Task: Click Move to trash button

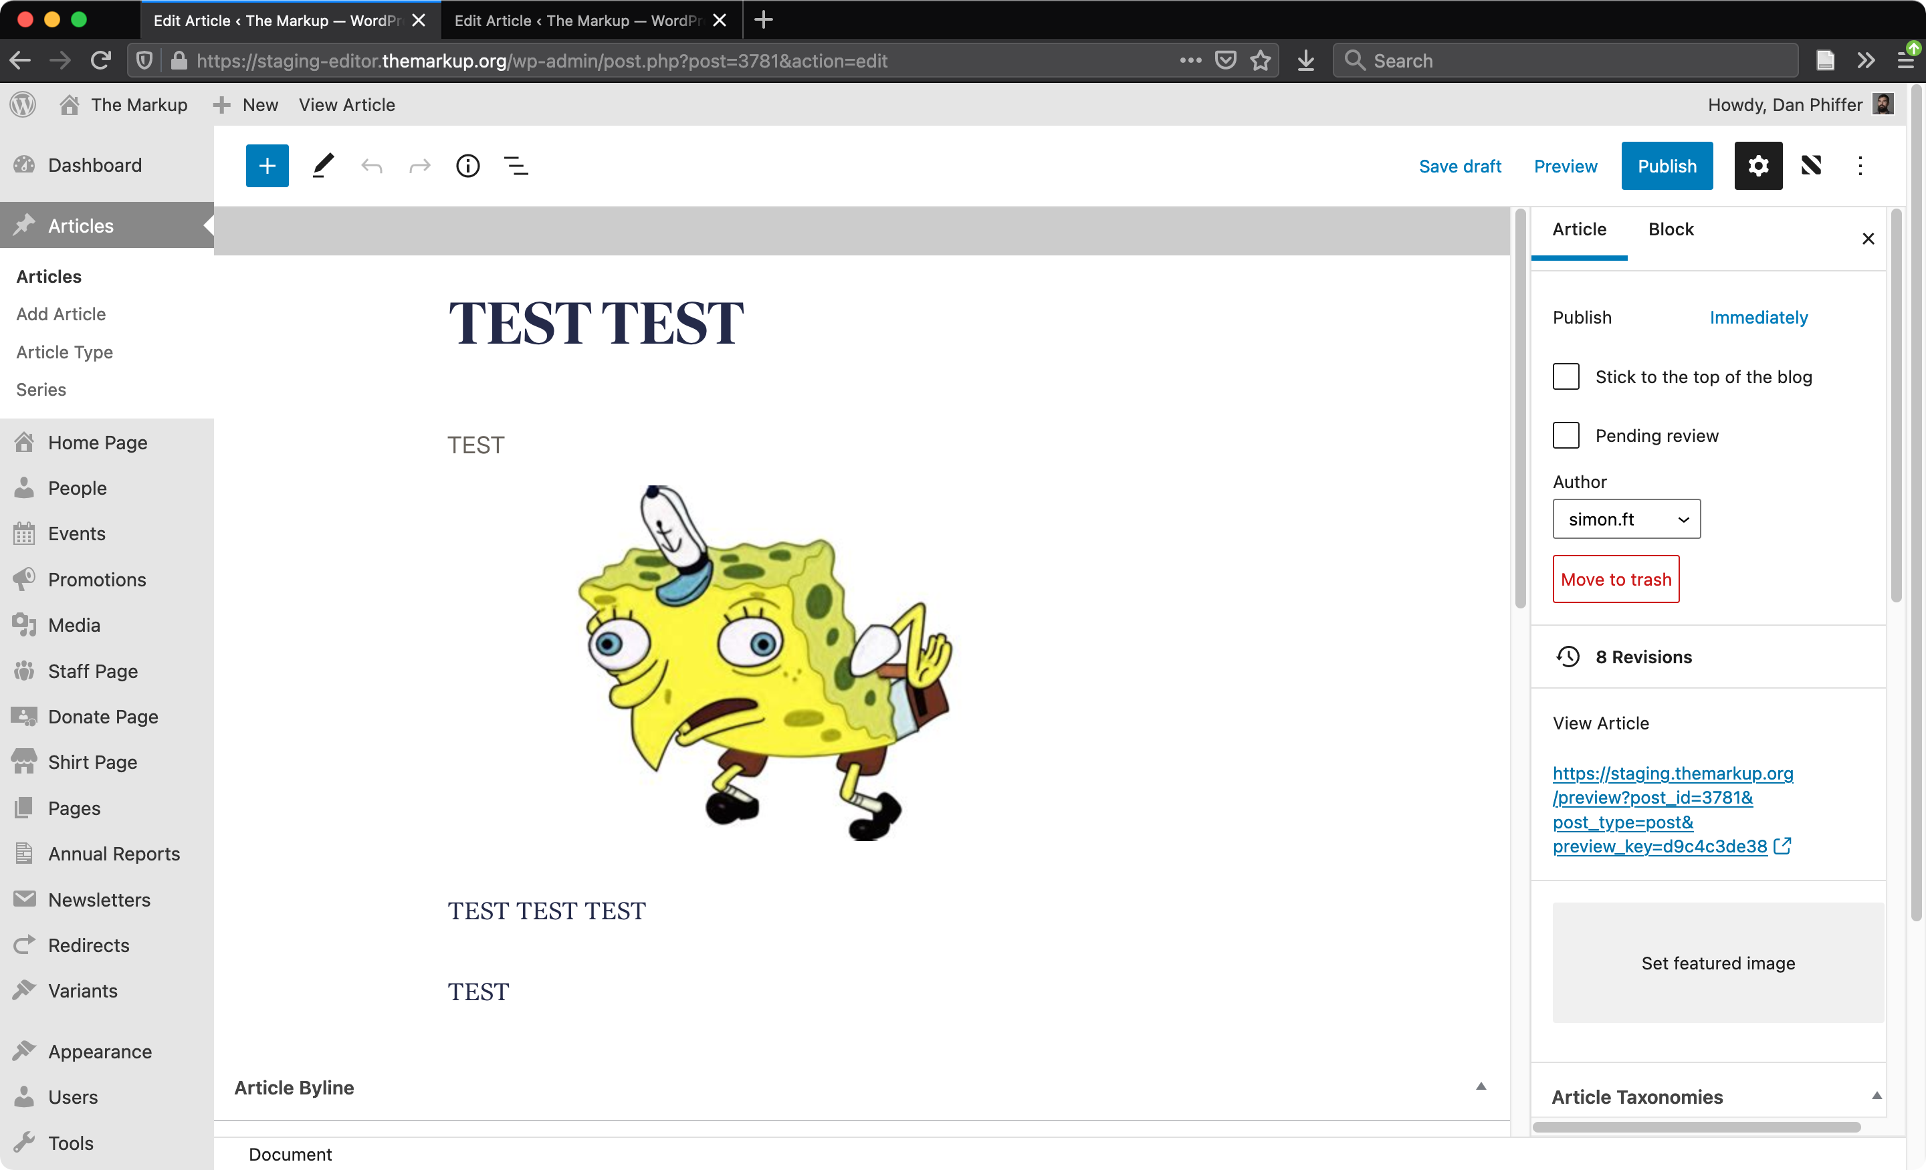Action: click(1616, 579)
